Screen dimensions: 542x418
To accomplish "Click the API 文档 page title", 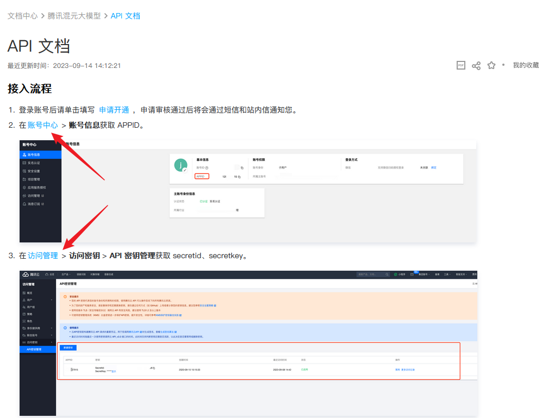I will [39, 46].
